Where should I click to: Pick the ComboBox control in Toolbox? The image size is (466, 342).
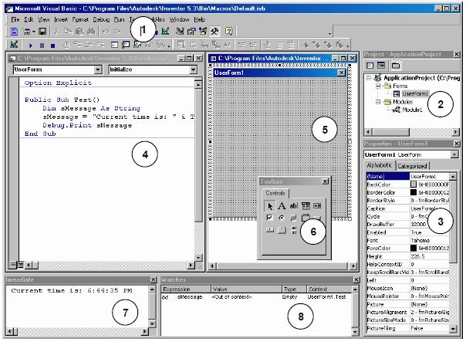pyautogui.click(x=306, y=206)
